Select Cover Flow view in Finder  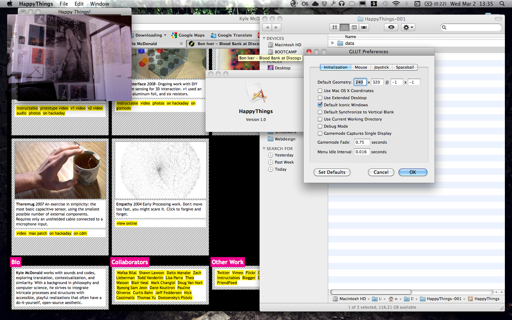[x=364, y=27]
